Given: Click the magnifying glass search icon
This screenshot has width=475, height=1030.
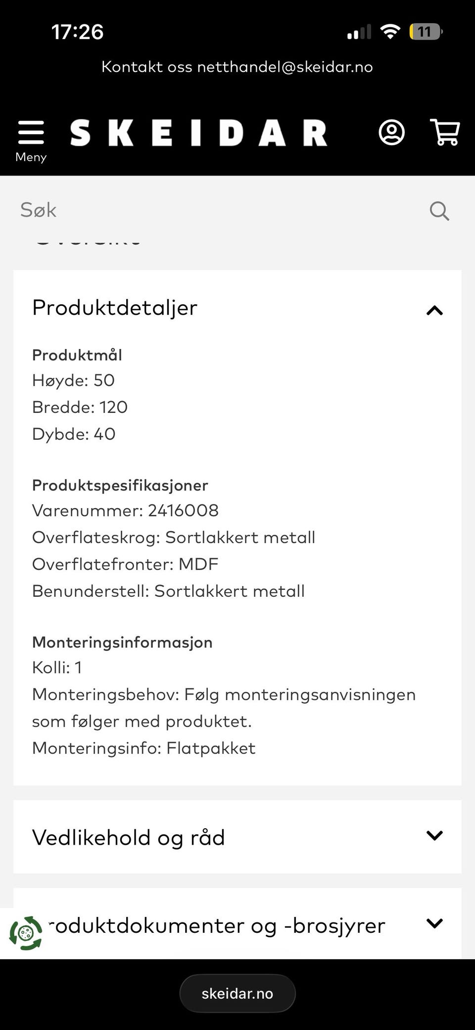Looking at the screenshot, I should point(439,211).
